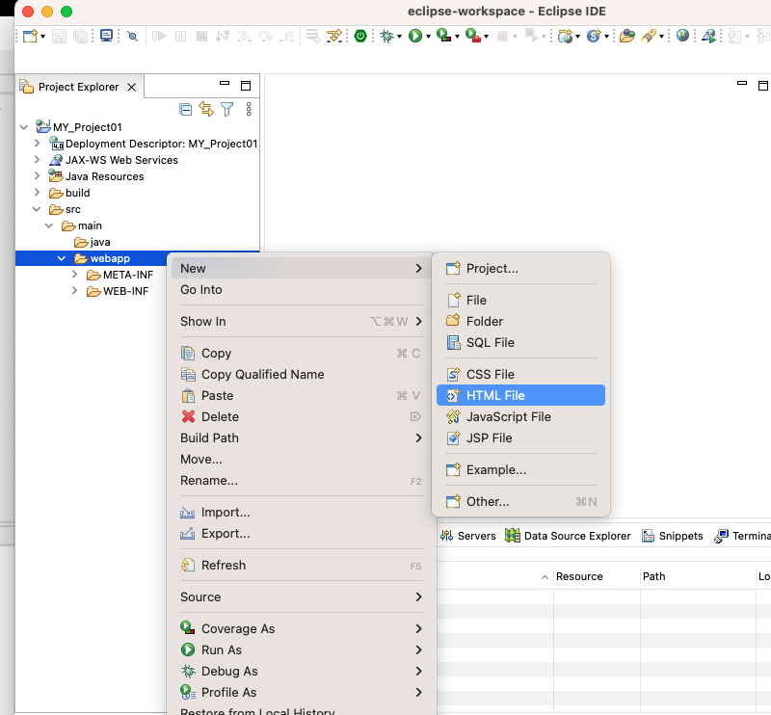The image size is (771, 715).
Task: Click the New Servlet toolbar icon
Action: click(594, 36)
